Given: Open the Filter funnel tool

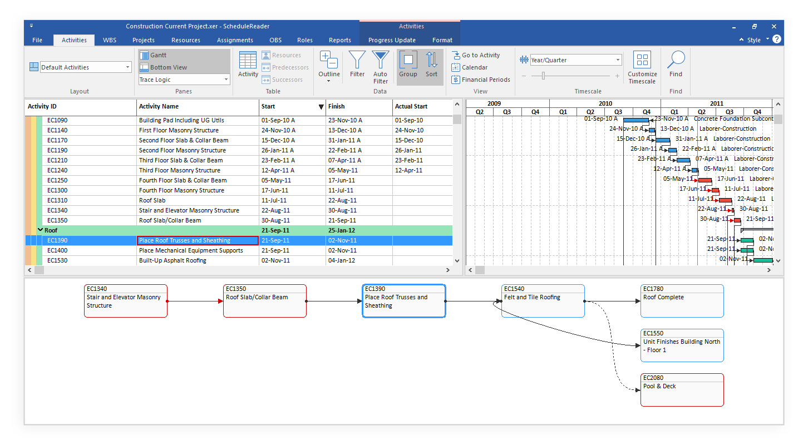Looking at the screenshot, I should [357, 60].
